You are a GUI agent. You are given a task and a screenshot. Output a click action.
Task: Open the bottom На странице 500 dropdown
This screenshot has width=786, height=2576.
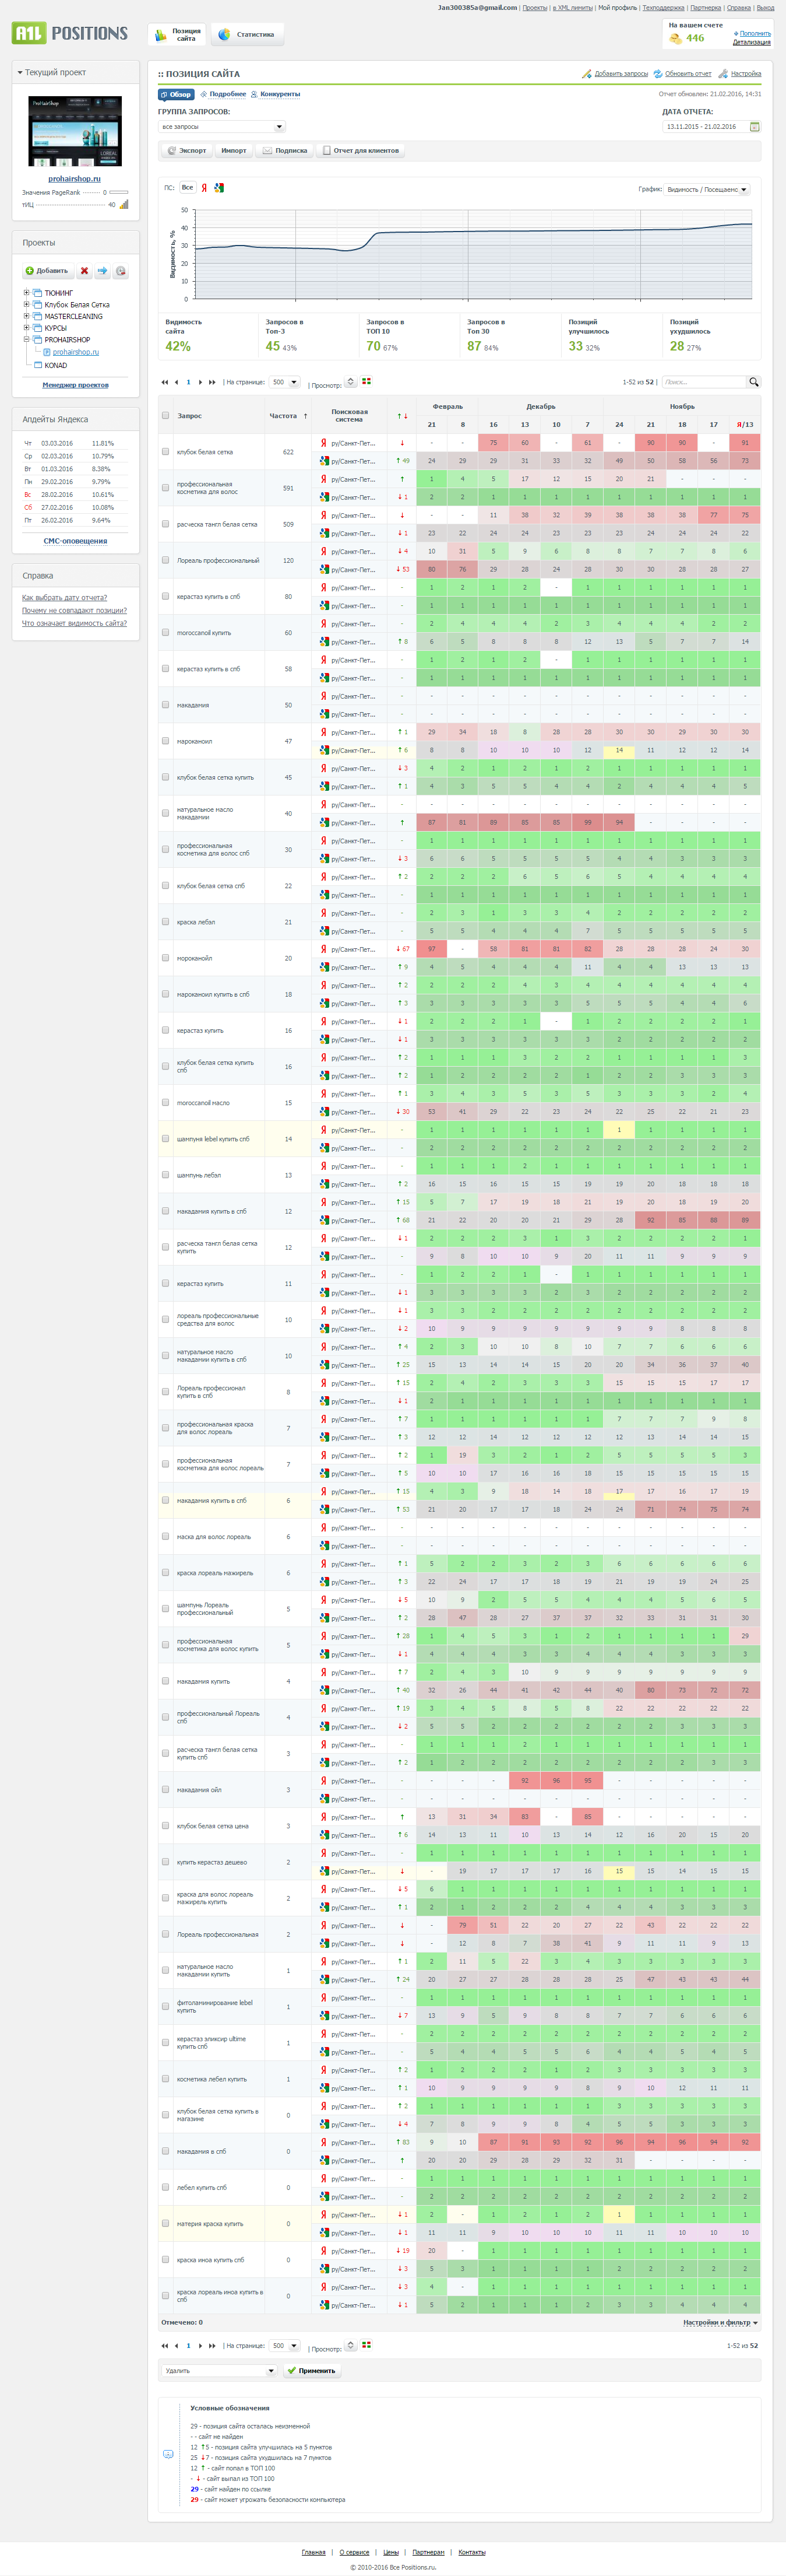coord(285,2345)
